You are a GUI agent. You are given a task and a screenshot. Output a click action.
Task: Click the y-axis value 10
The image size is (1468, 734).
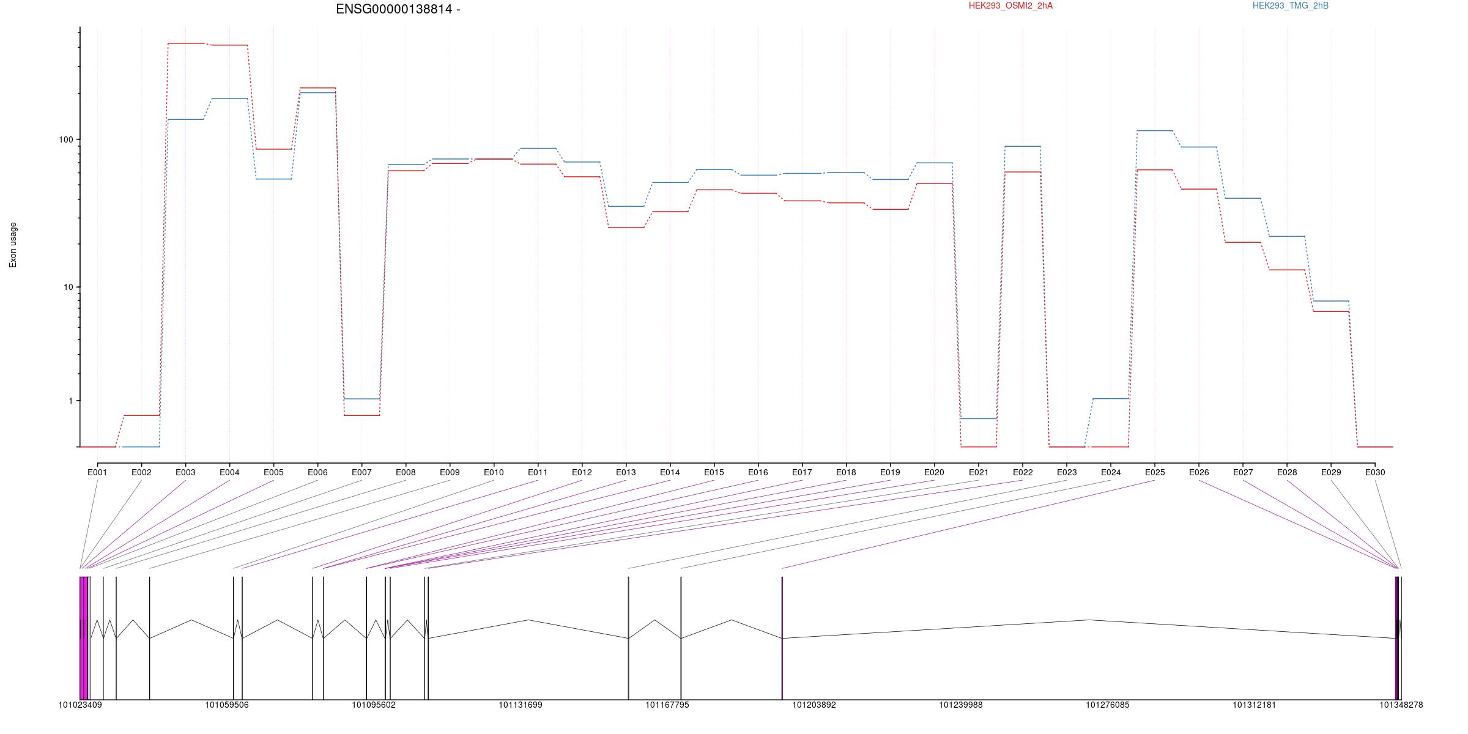pos(67,287)
